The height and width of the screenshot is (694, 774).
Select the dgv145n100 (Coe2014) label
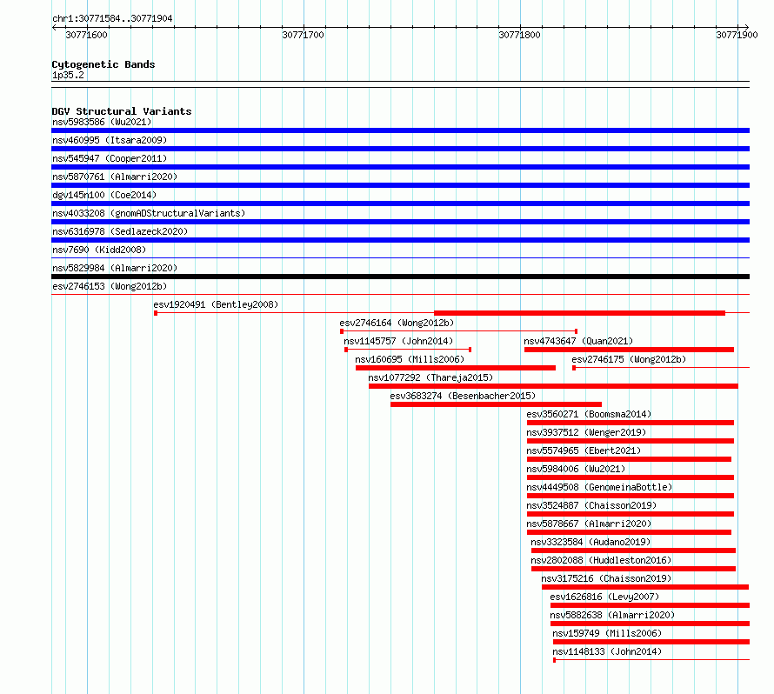[104, 195]
